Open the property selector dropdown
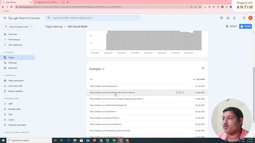This screenshot has width=255, height=143. coord(19,27)
